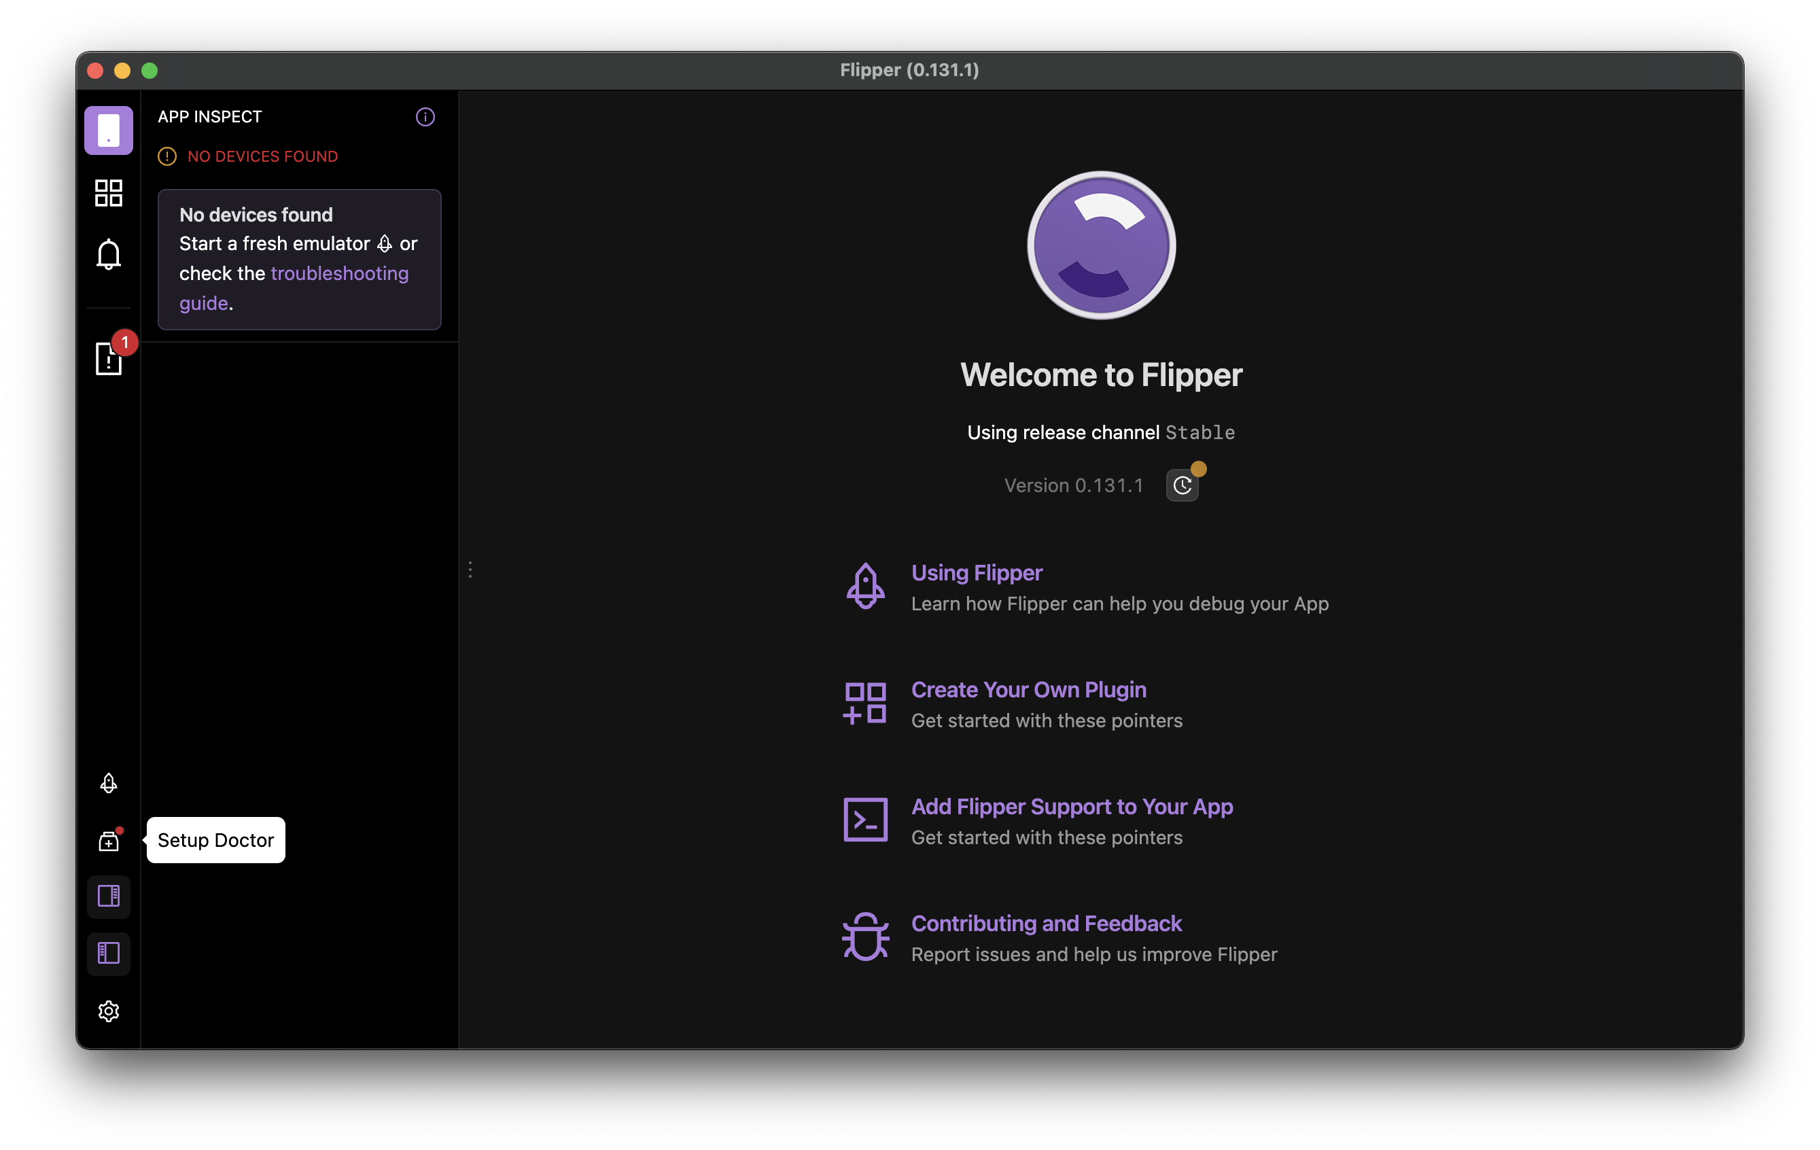Screen dimensions: 1820x1150
Task: Open Setup Doctor medical kit icon
Action: pos(108,841)
